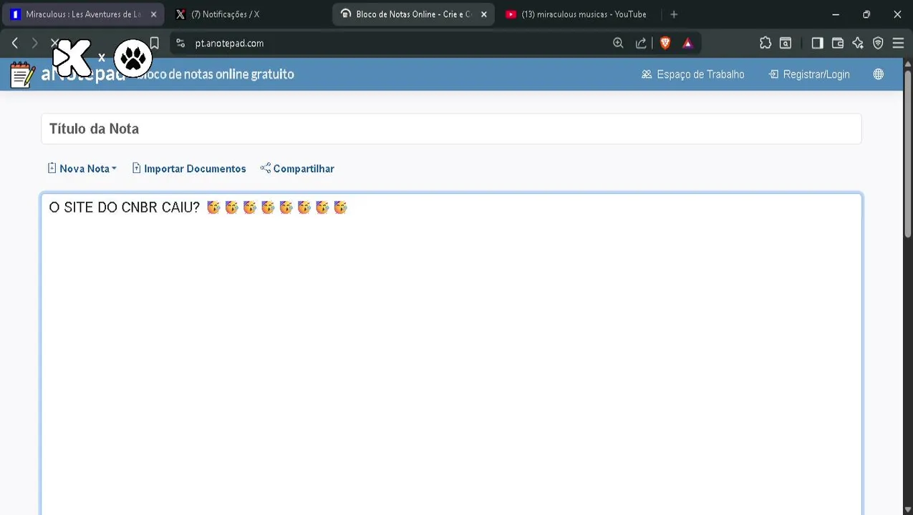Viewport: 913px width, 515px height.
Task: Restore down the browser window
Action: click(866, 14)
